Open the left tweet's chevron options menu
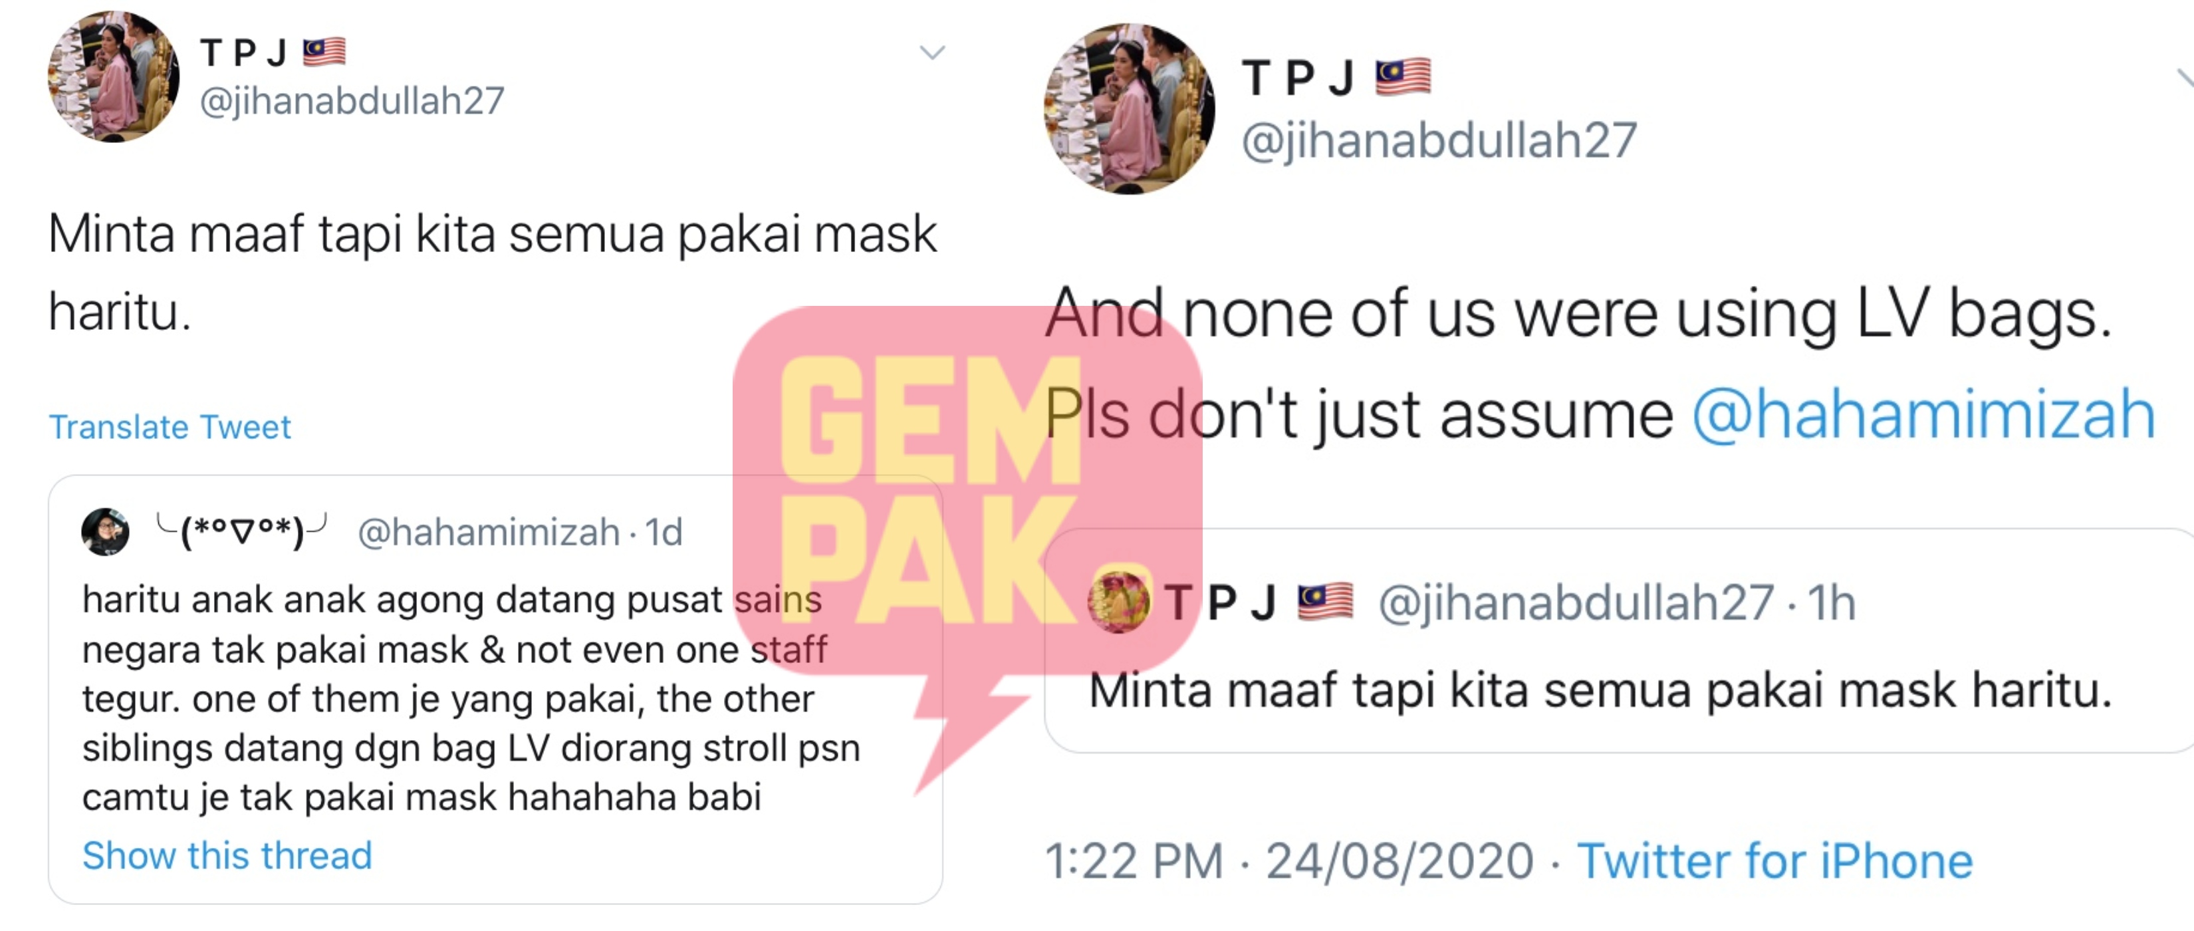The width and height of the screenshot is (2194, 931). tap(933, 53)
